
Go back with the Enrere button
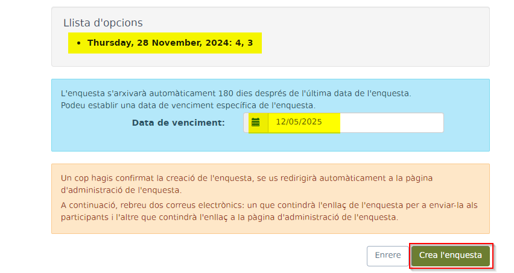(387, 256)
